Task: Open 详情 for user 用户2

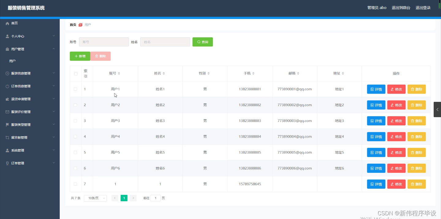Action: pyautogui.click(x=376, y=105)
